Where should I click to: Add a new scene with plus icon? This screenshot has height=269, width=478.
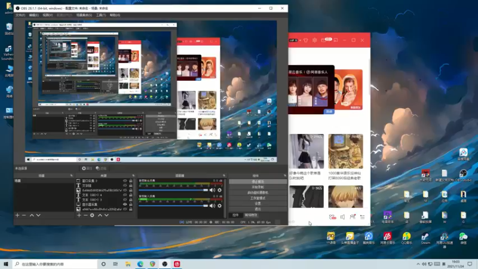[x=17, y=215]
